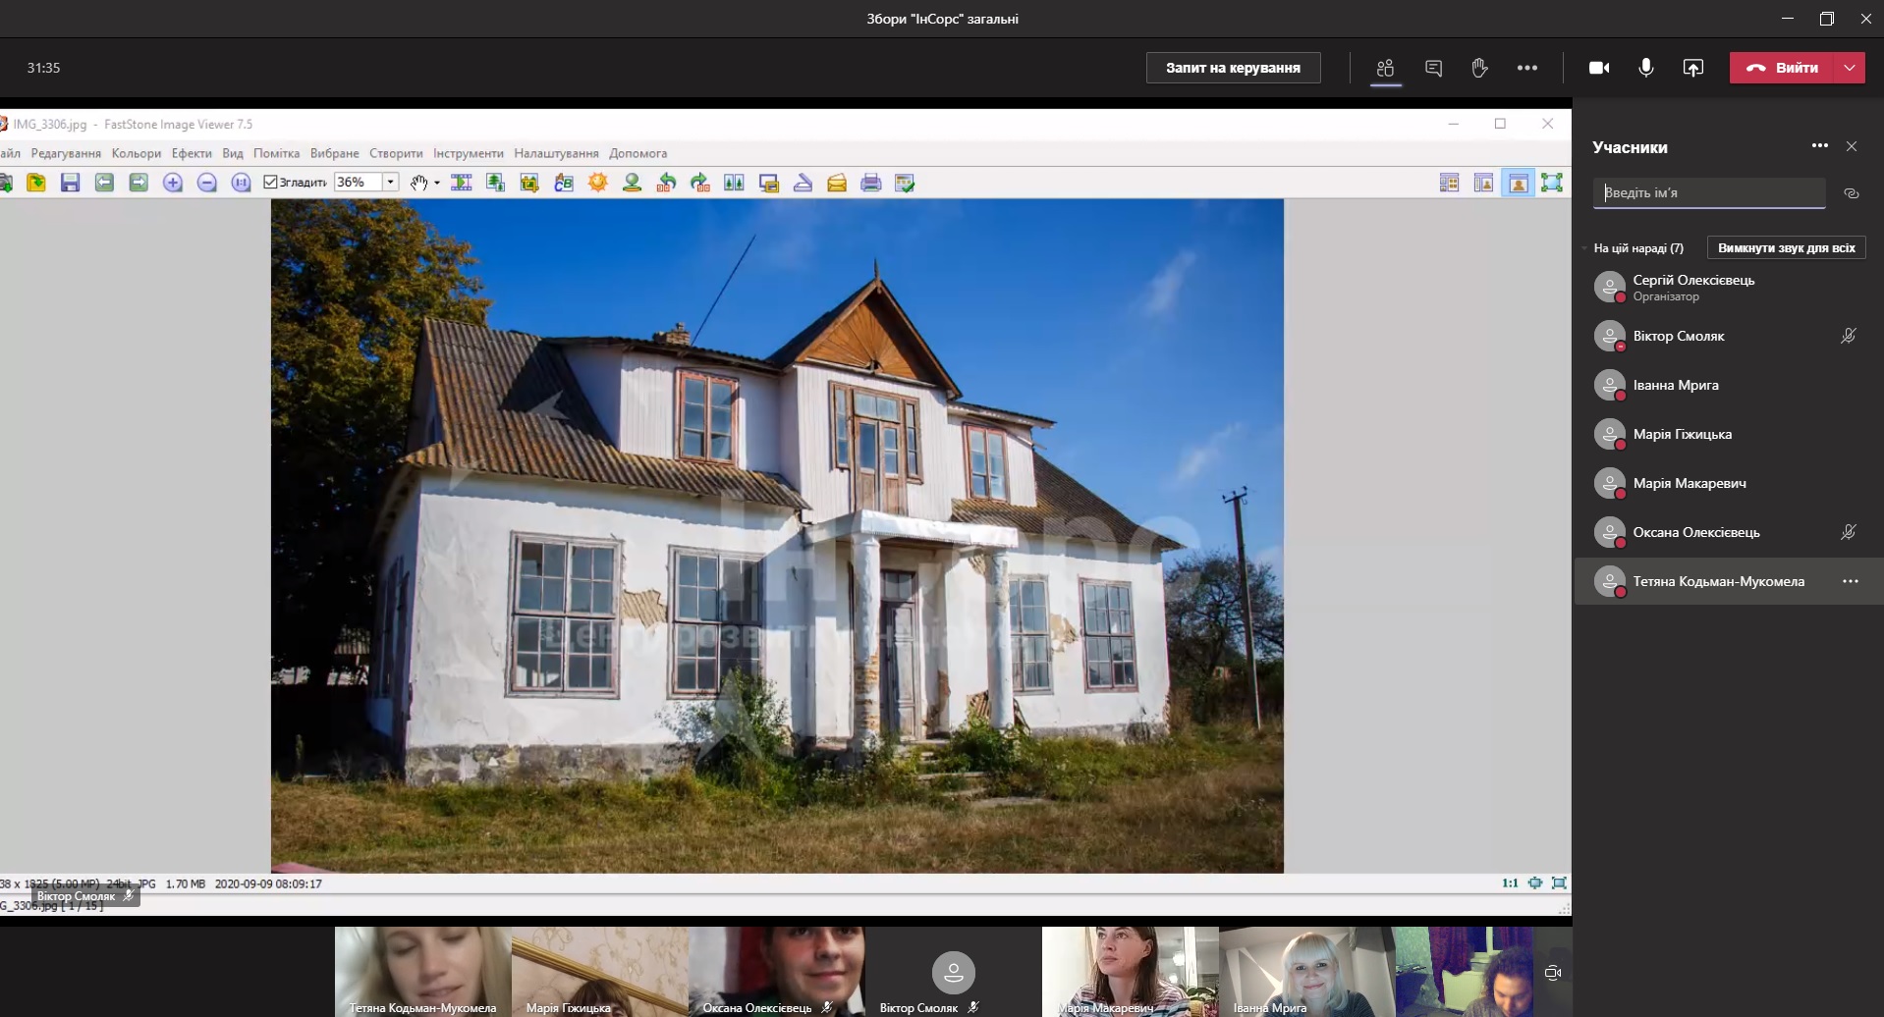This screenshot has height=1017, width=1884.
Task: Click the zoom out magnifier icon
Action: 206,183
